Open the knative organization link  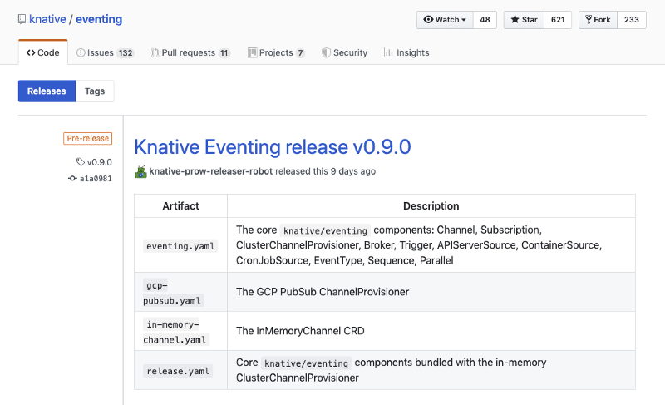[x=47, y=19]
